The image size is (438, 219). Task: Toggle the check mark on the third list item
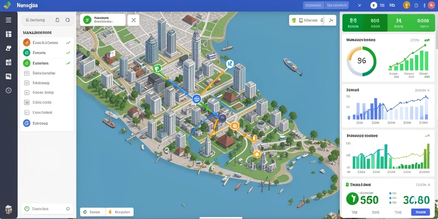click(x=68, y=63)
